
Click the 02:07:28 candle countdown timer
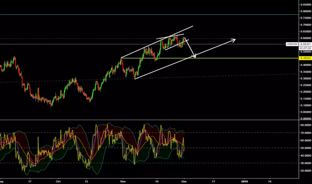click(305, 48)
